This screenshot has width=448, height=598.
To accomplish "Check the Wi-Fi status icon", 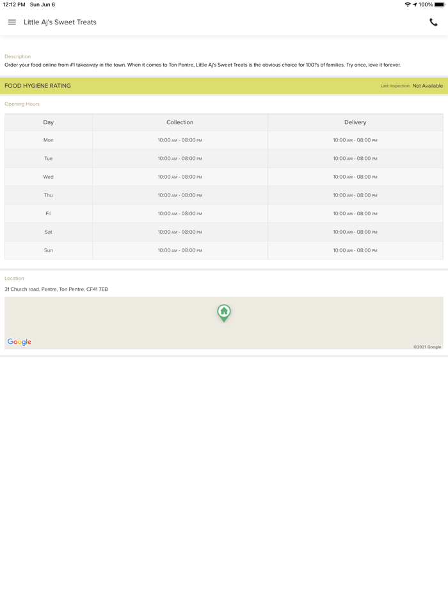I will click(x=408, y=4).
